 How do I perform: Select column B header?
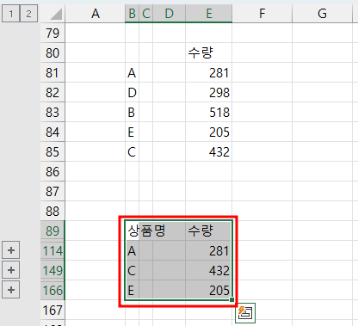pyautogui.click(x=133, y=14)
